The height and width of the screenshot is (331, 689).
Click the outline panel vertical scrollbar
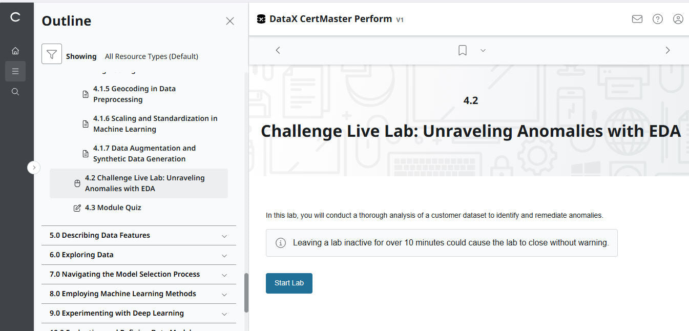pos(246,292)
